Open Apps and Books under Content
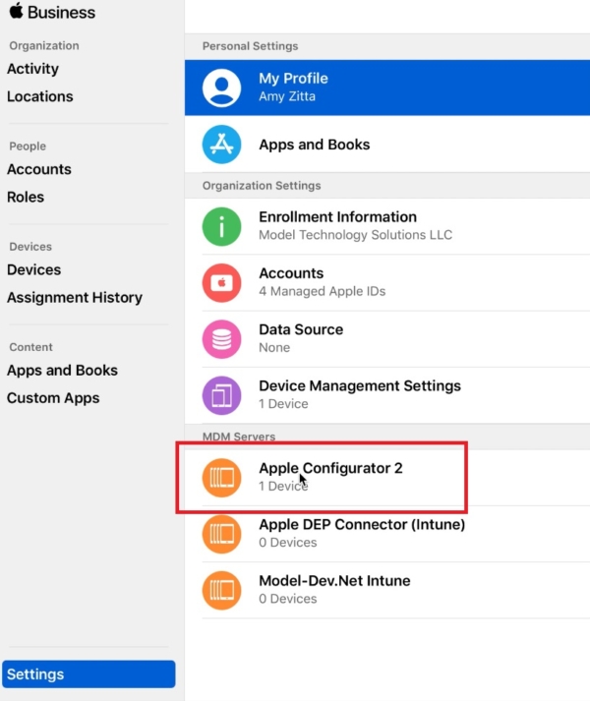 (62, 371)
